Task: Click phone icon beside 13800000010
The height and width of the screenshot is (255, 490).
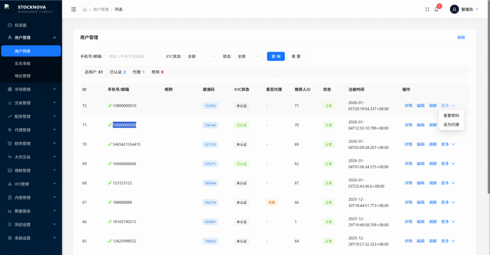Action: [110, 106]
